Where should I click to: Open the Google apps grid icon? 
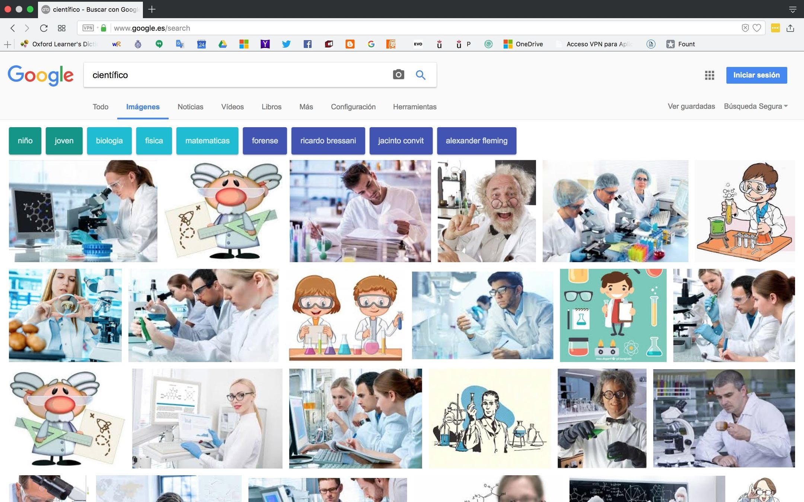[x=709, y=75]
